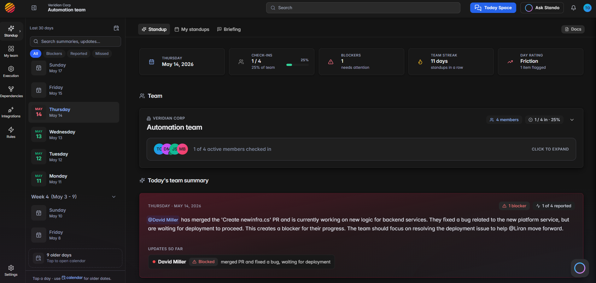Open Docs

(x=573, y=29)
